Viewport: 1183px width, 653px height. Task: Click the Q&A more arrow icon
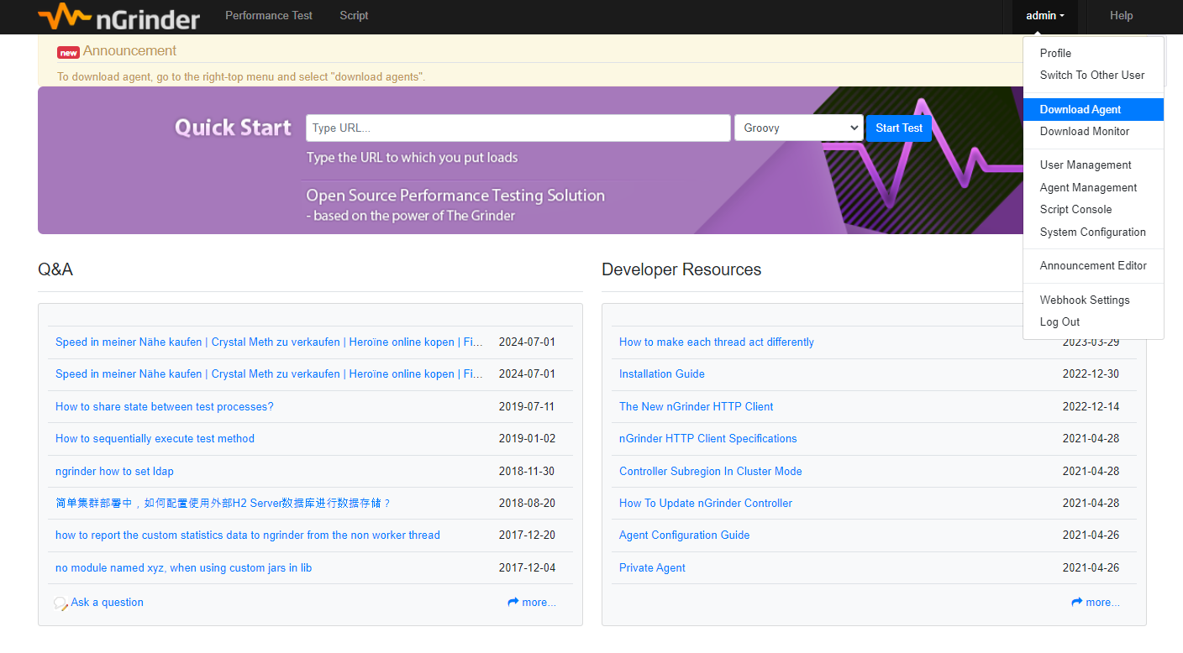[x=513, y=602]
